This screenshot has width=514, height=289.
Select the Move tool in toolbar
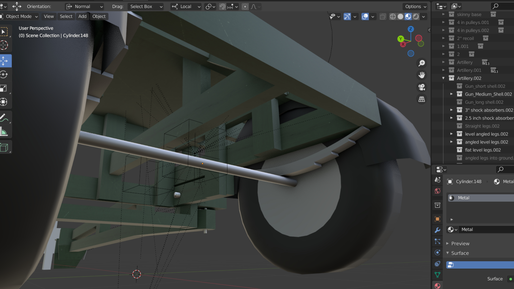click(4, 61)
